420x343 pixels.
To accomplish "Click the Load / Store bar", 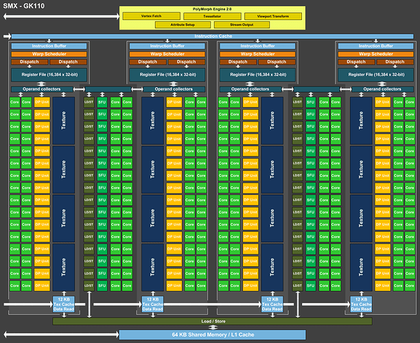I will [x=213, y=320].
